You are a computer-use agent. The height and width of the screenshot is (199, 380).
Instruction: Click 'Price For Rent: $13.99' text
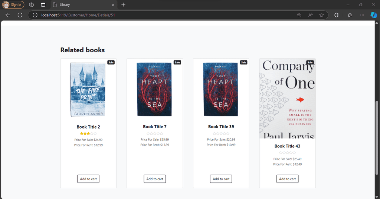coord(155,145)
